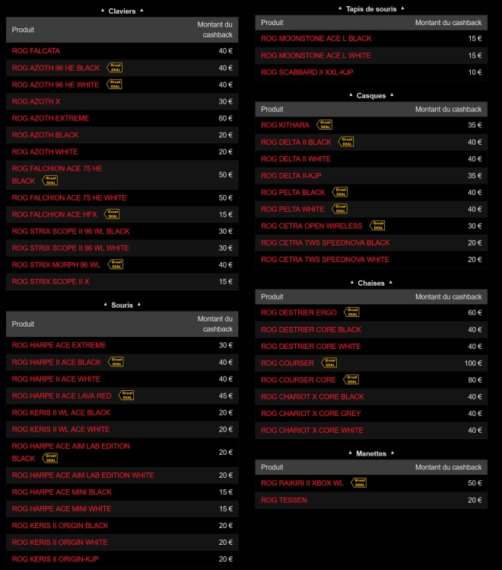The width and height of the screenshot is (502, 570).
Task: Open ROG STRIX SCOPE II 96 WL BLACK
Action: point(71,231)
